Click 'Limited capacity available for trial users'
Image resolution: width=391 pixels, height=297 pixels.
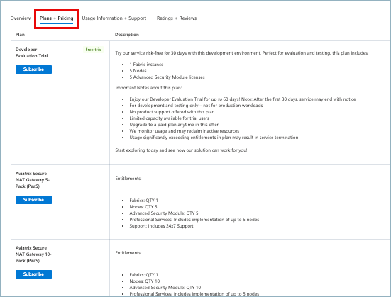click(169, 118)
